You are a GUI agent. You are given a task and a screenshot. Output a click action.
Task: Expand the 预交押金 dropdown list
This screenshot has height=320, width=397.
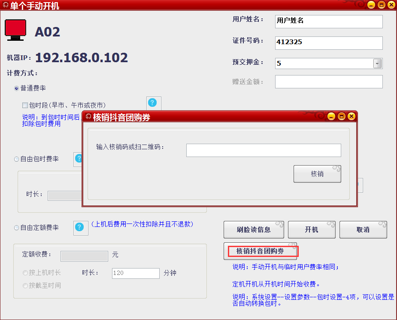(x=377, y=63)
